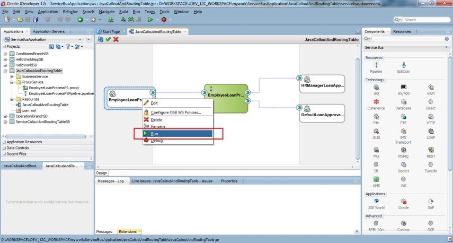Expand the Recent Files section
The height and width of the screenshot is (243, 453).
pyautogui.click(x=4, y=154)
